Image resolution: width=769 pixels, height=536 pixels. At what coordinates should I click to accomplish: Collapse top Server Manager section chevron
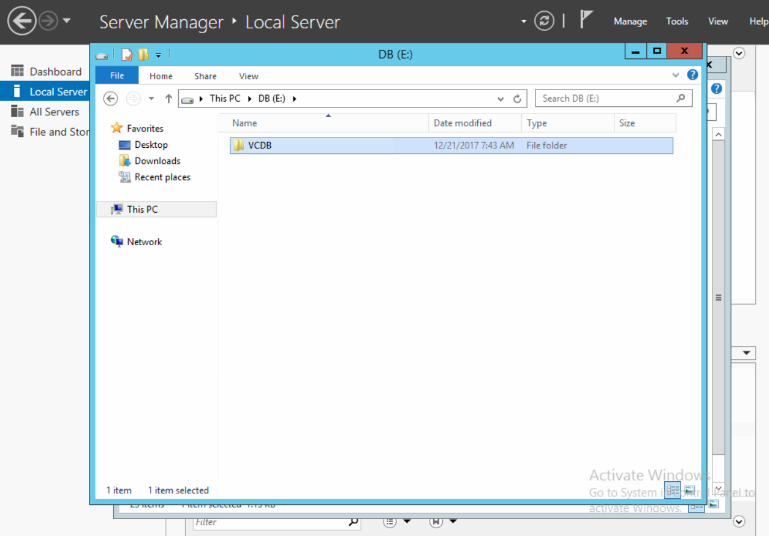[740, 53]
